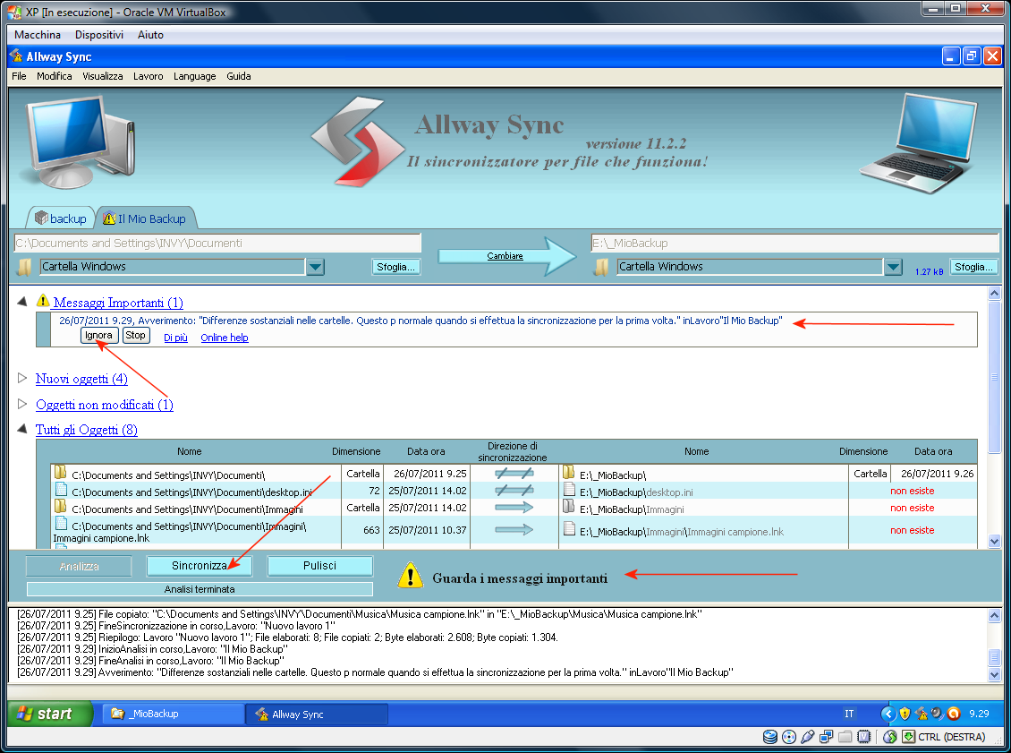The height and width of the screenshot is (753, 1011).
Task: Click the Pulisci button
Action: [319, 566]
